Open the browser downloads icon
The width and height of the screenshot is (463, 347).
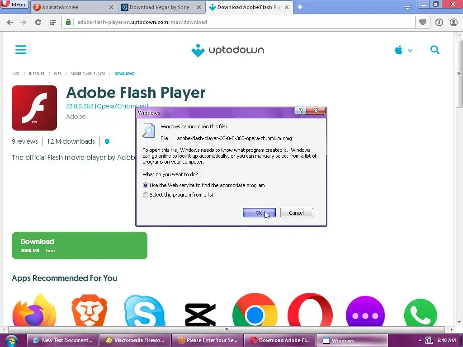pos(439,22)
